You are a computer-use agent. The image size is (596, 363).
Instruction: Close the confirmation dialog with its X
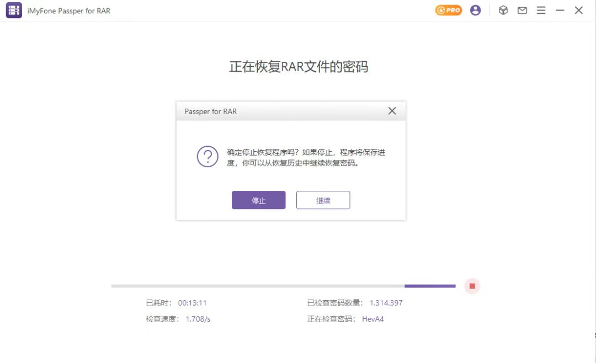pos(392,110)
